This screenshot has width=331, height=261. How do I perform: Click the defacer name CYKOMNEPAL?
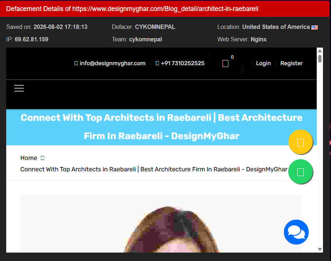[155, 27]
